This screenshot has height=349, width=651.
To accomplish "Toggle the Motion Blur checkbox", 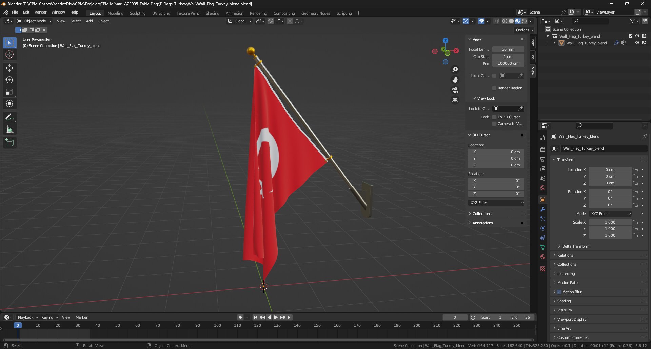I will [559, 292].
